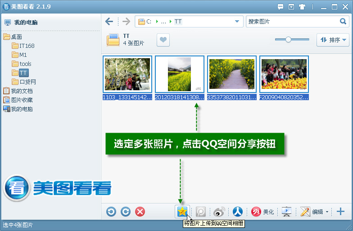Image resolution: width=353 pixels, height=231 pixels.
Task: Expand the 编辑 dropdown arrow
Action: click(x=327, y=212)
